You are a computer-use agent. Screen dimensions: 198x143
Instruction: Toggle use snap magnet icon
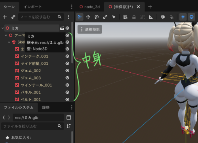[171, 17]
